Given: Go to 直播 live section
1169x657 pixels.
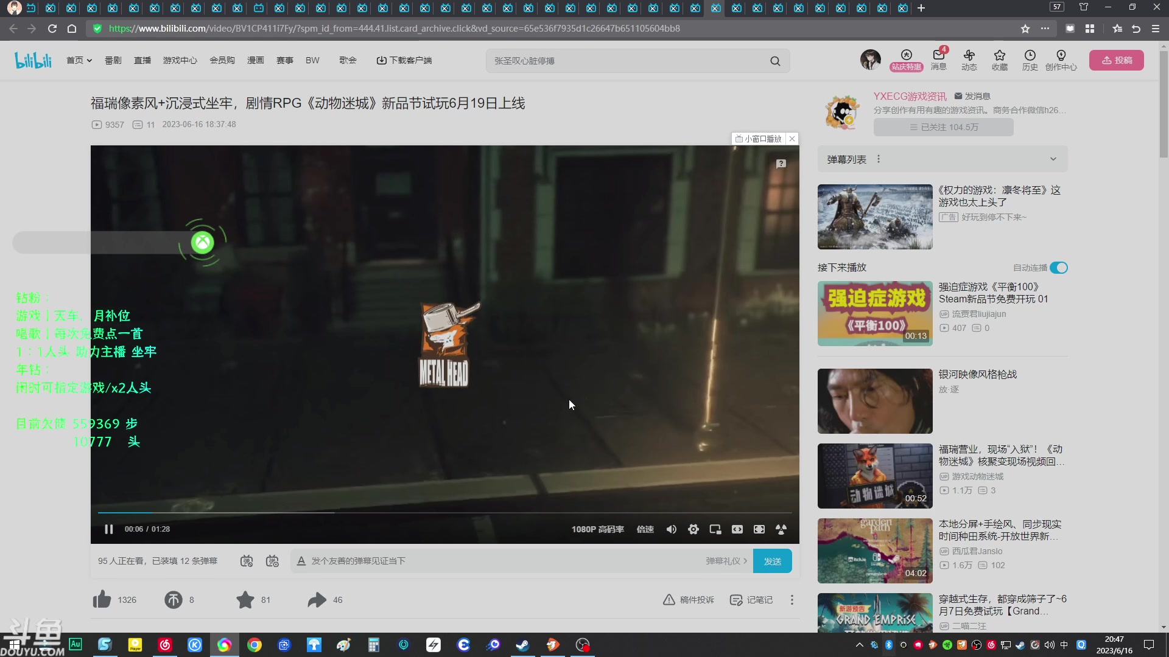Looking at the screenshot, I should (142, 60).
